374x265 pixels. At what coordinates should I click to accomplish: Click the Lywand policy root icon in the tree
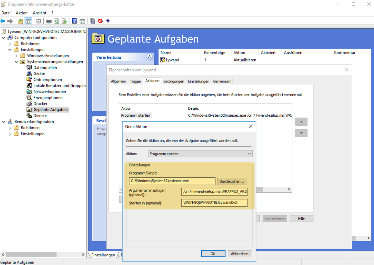[x=3, y=31]
